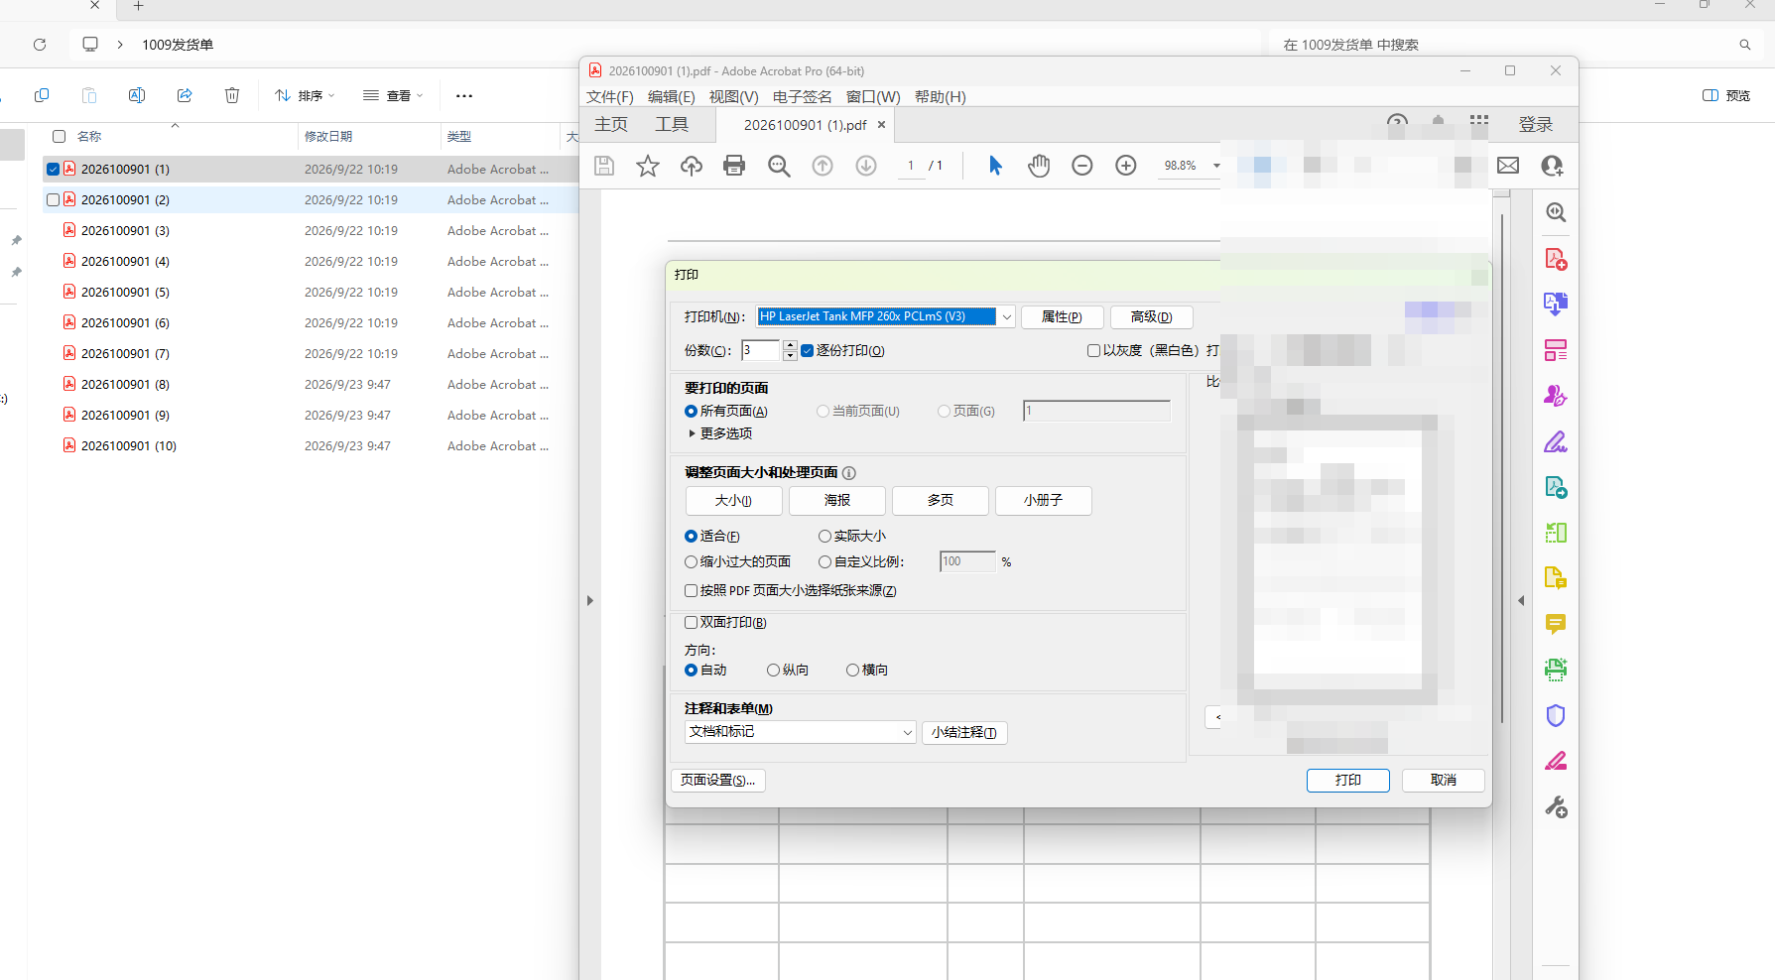Click the star bookmark icon in Acrobat
Screen dimensions: 1775x980
point(648,166)
